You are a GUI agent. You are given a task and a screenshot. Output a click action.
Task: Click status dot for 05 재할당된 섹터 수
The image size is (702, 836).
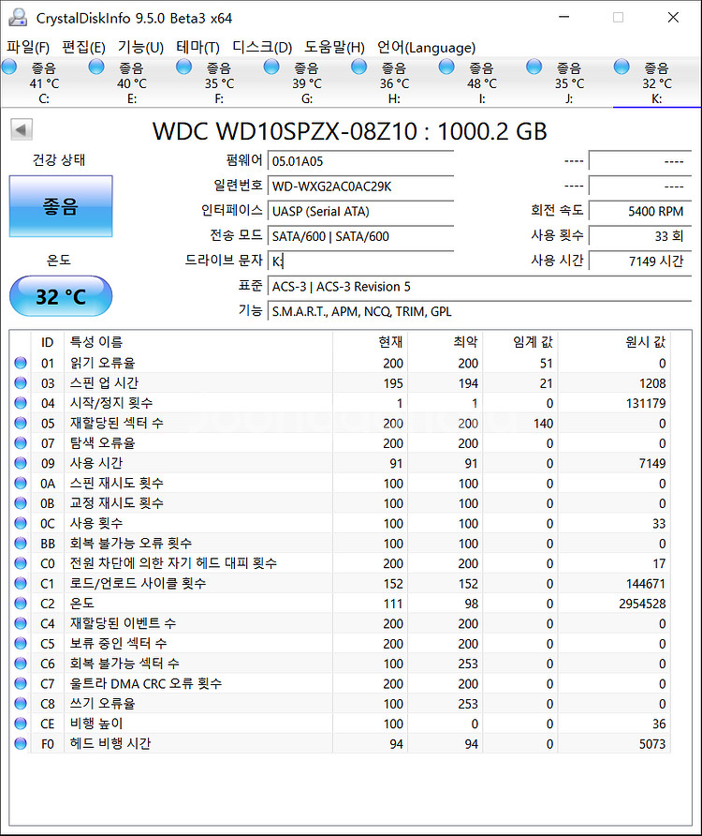click(x=21, y=423)
